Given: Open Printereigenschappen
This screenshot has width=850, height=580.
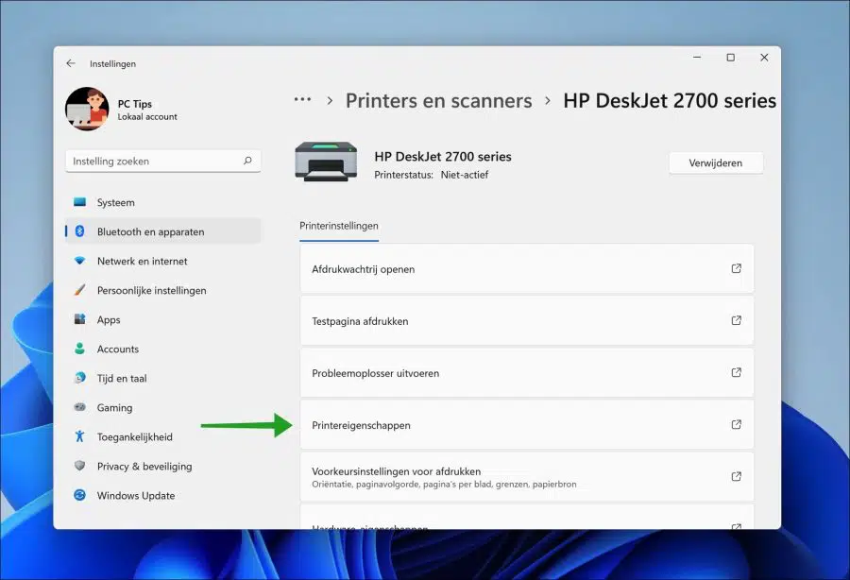Looking at the screenshot, I should pos(527,425).
